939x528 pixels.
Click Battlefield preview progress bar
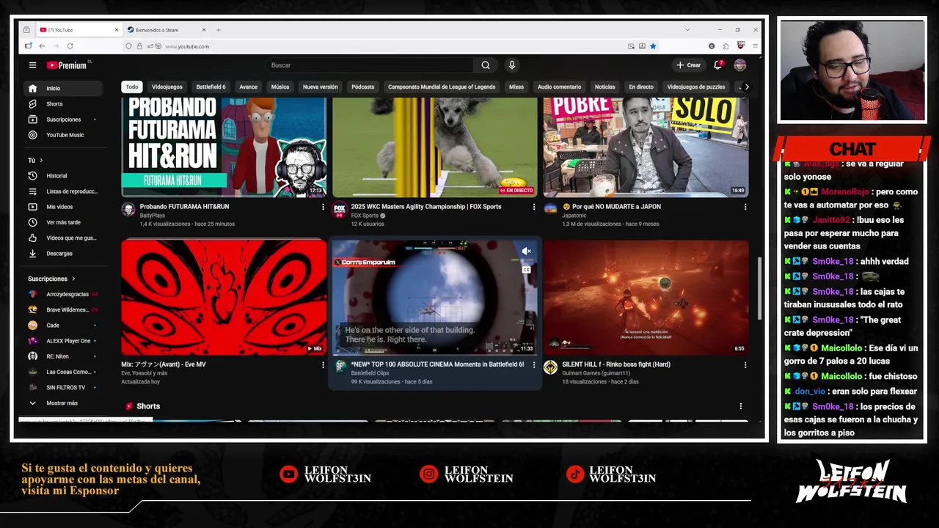[x=434, y=354]
